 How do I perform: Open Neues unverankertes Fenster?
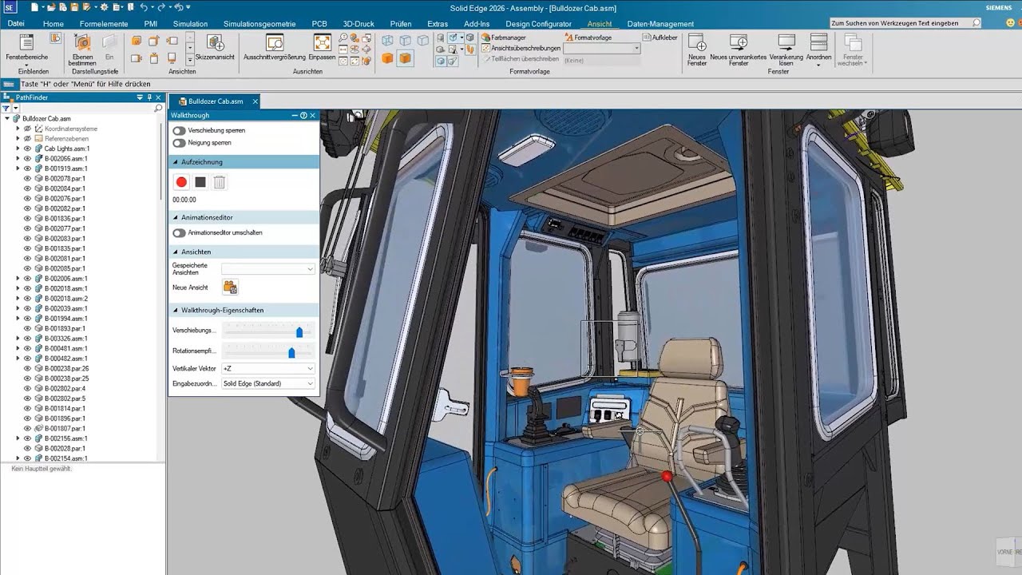(739, 50)
